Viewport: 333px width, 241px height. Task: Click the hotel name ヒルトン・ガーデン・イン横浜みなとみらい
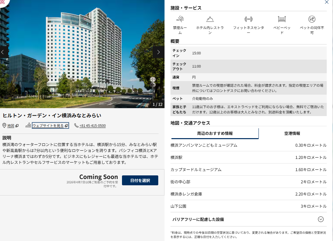point(52,115)
